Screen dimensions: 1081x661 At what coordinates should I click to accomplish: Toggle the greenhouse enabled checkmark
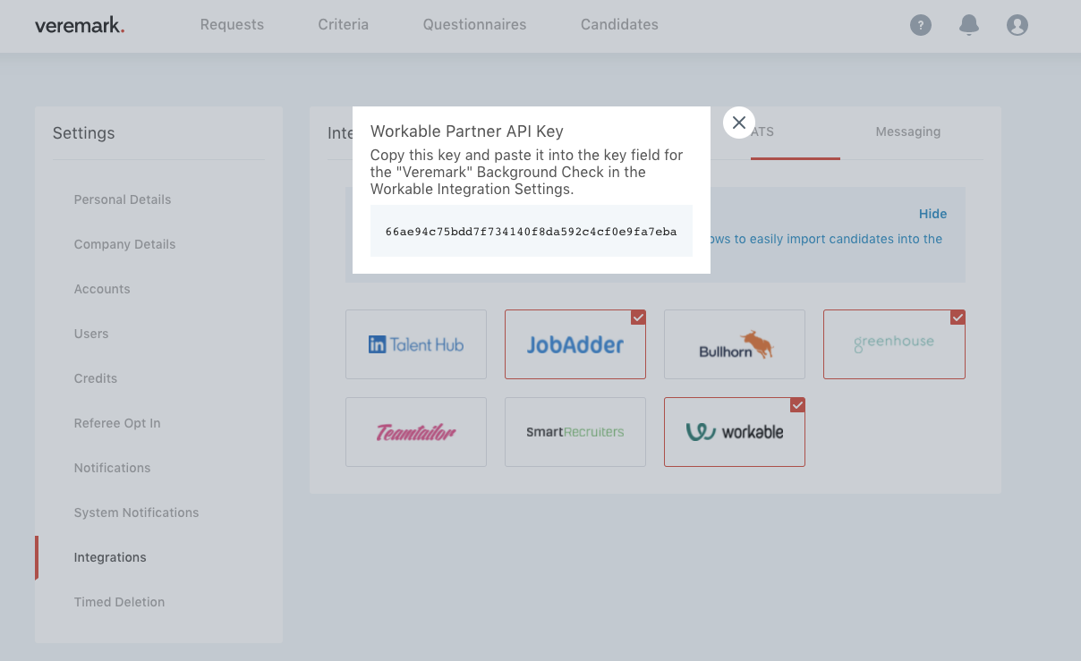click(x=958, y=318)
